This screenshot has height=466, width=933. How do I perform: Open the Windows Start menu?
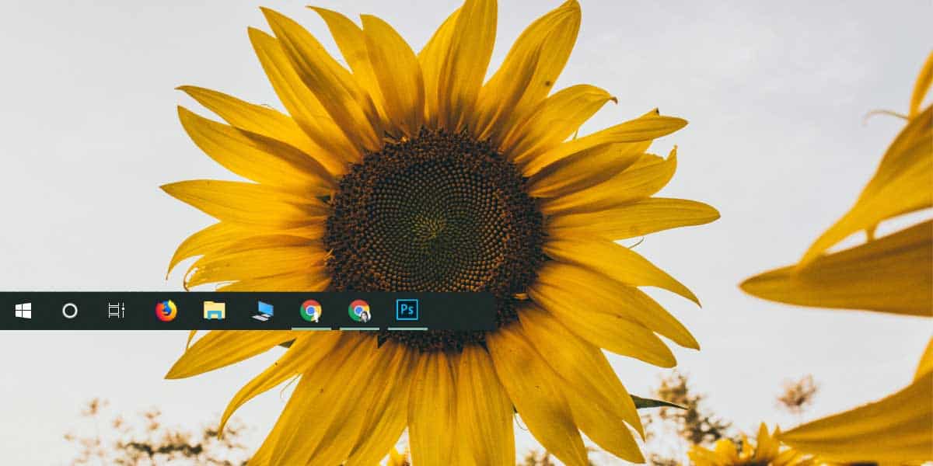[23, 311]
